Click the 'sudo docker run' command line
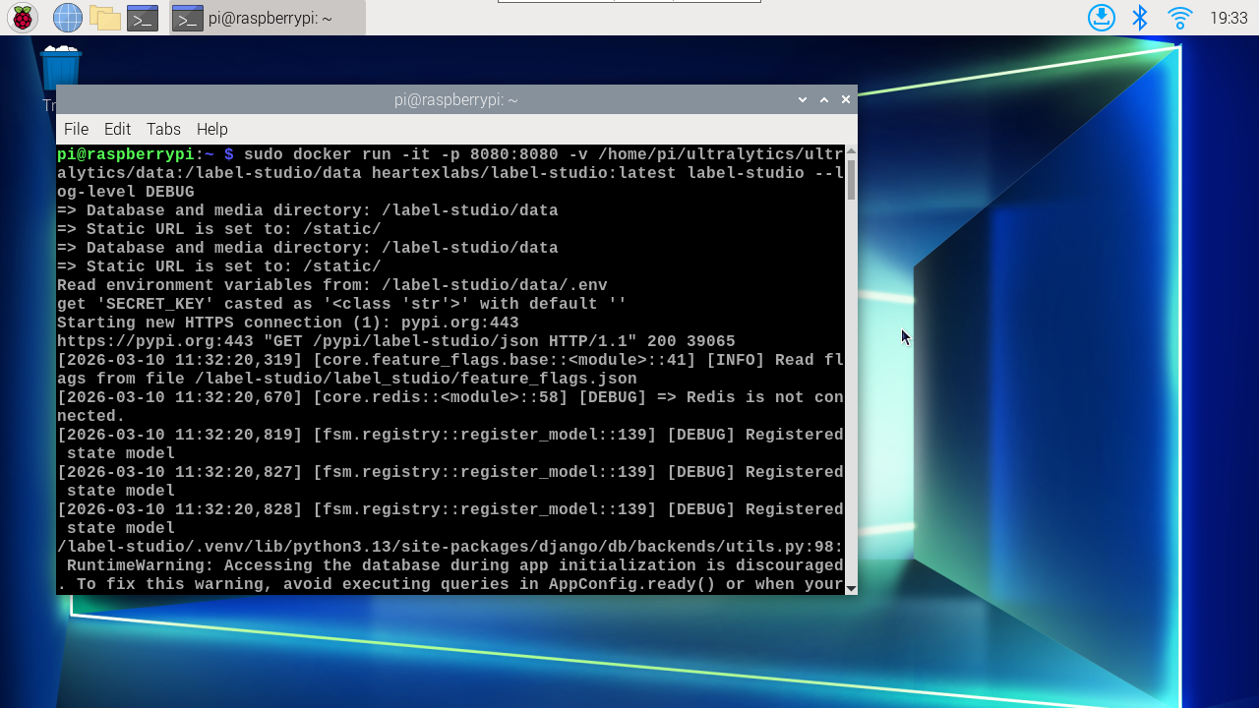This screenshot has height=708, width=1259. click(x=450, y=173)
